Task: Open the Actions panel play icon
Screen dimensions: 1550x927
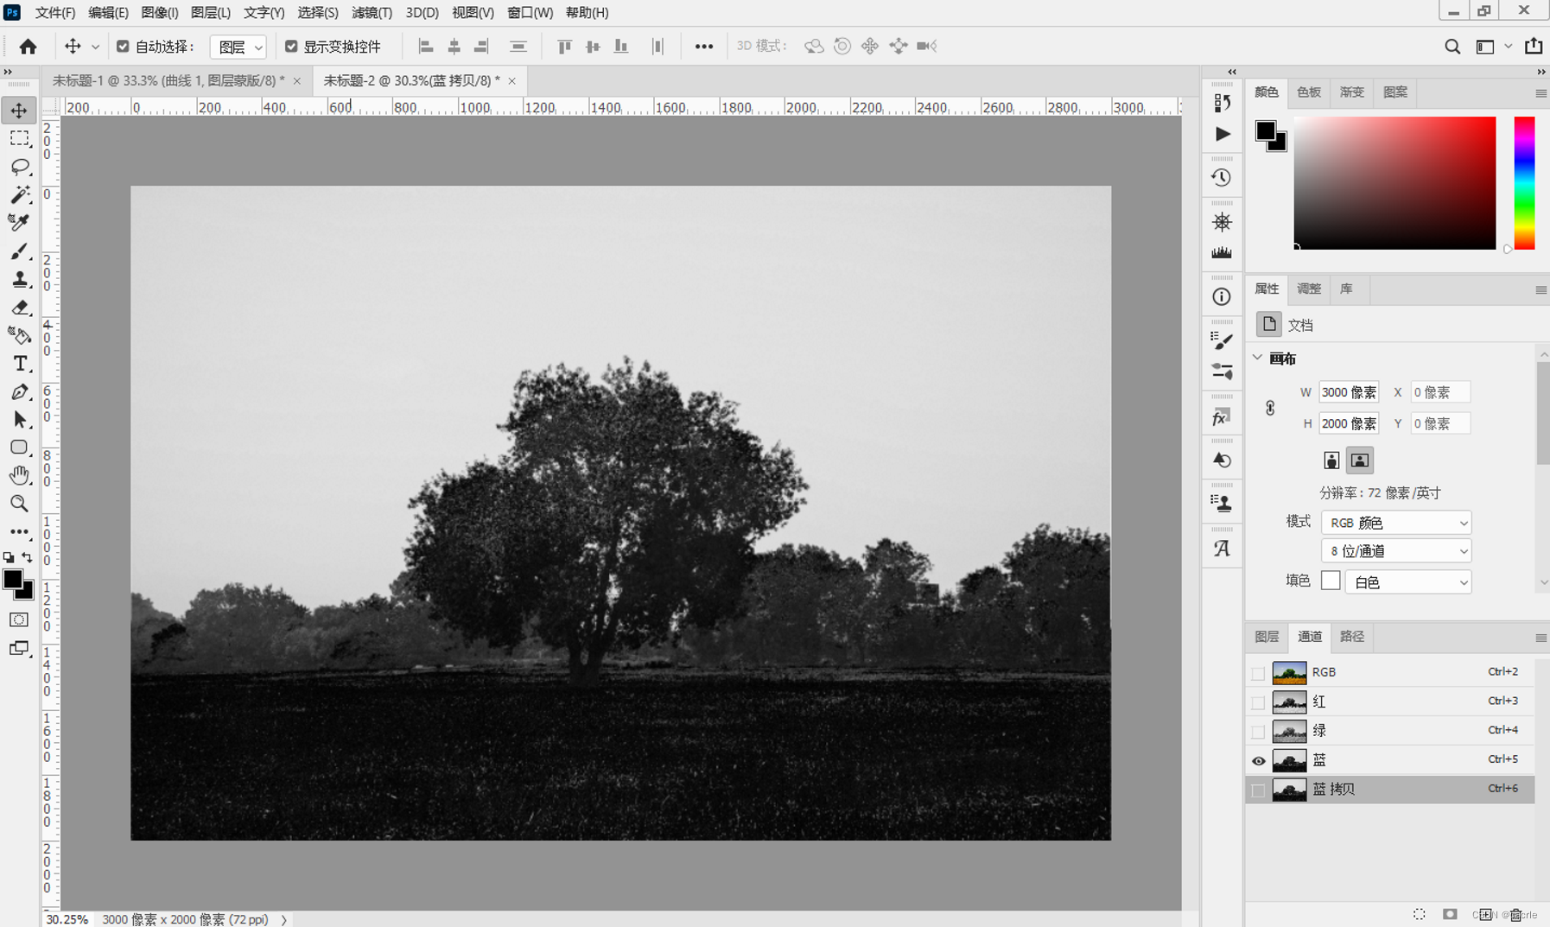Action: point(1222,134)
